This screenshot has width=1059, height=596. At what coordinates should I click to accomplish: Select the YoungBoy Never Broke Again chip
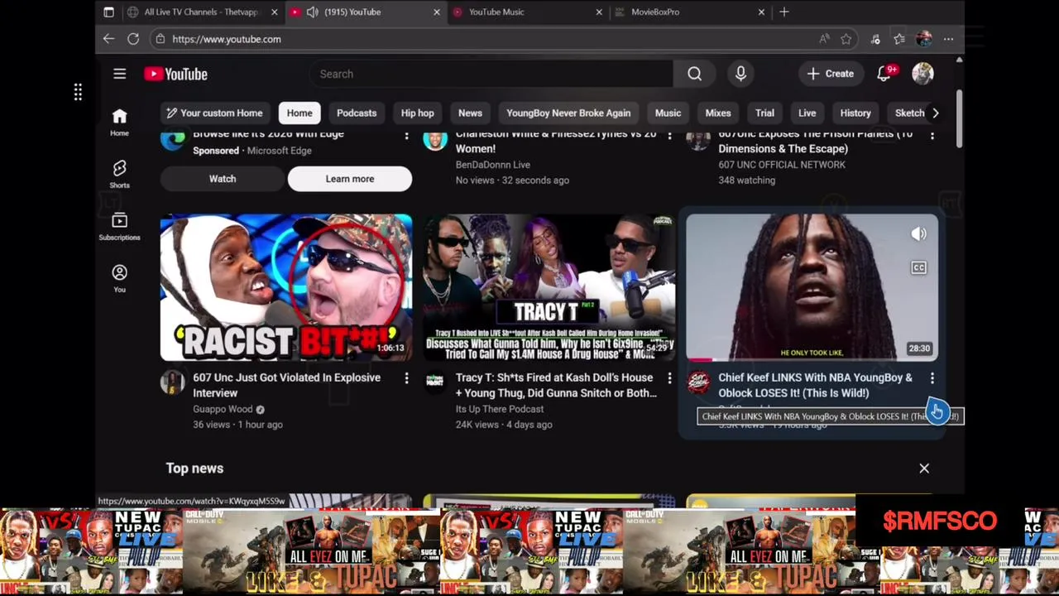568,113
